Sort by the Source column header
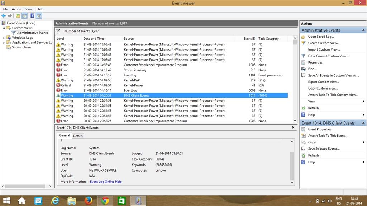Viewport: 367px width, 206px height. [x=178, y=39]
